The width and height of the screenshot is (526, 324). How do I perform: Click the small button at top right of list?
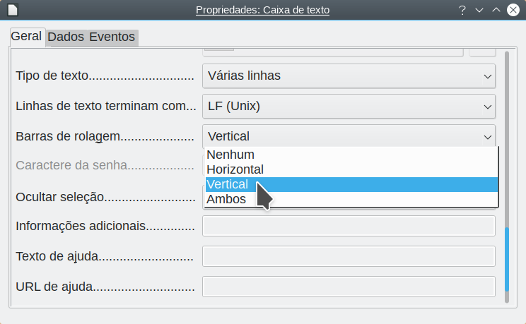[x=482, y=53]
